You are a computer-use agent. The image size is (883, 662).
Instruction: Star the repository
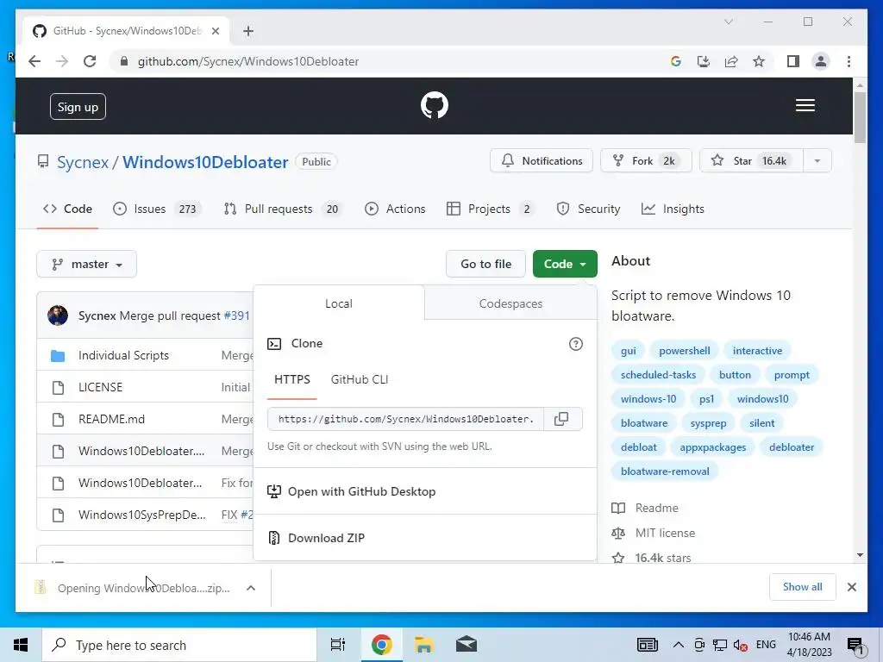751,161
